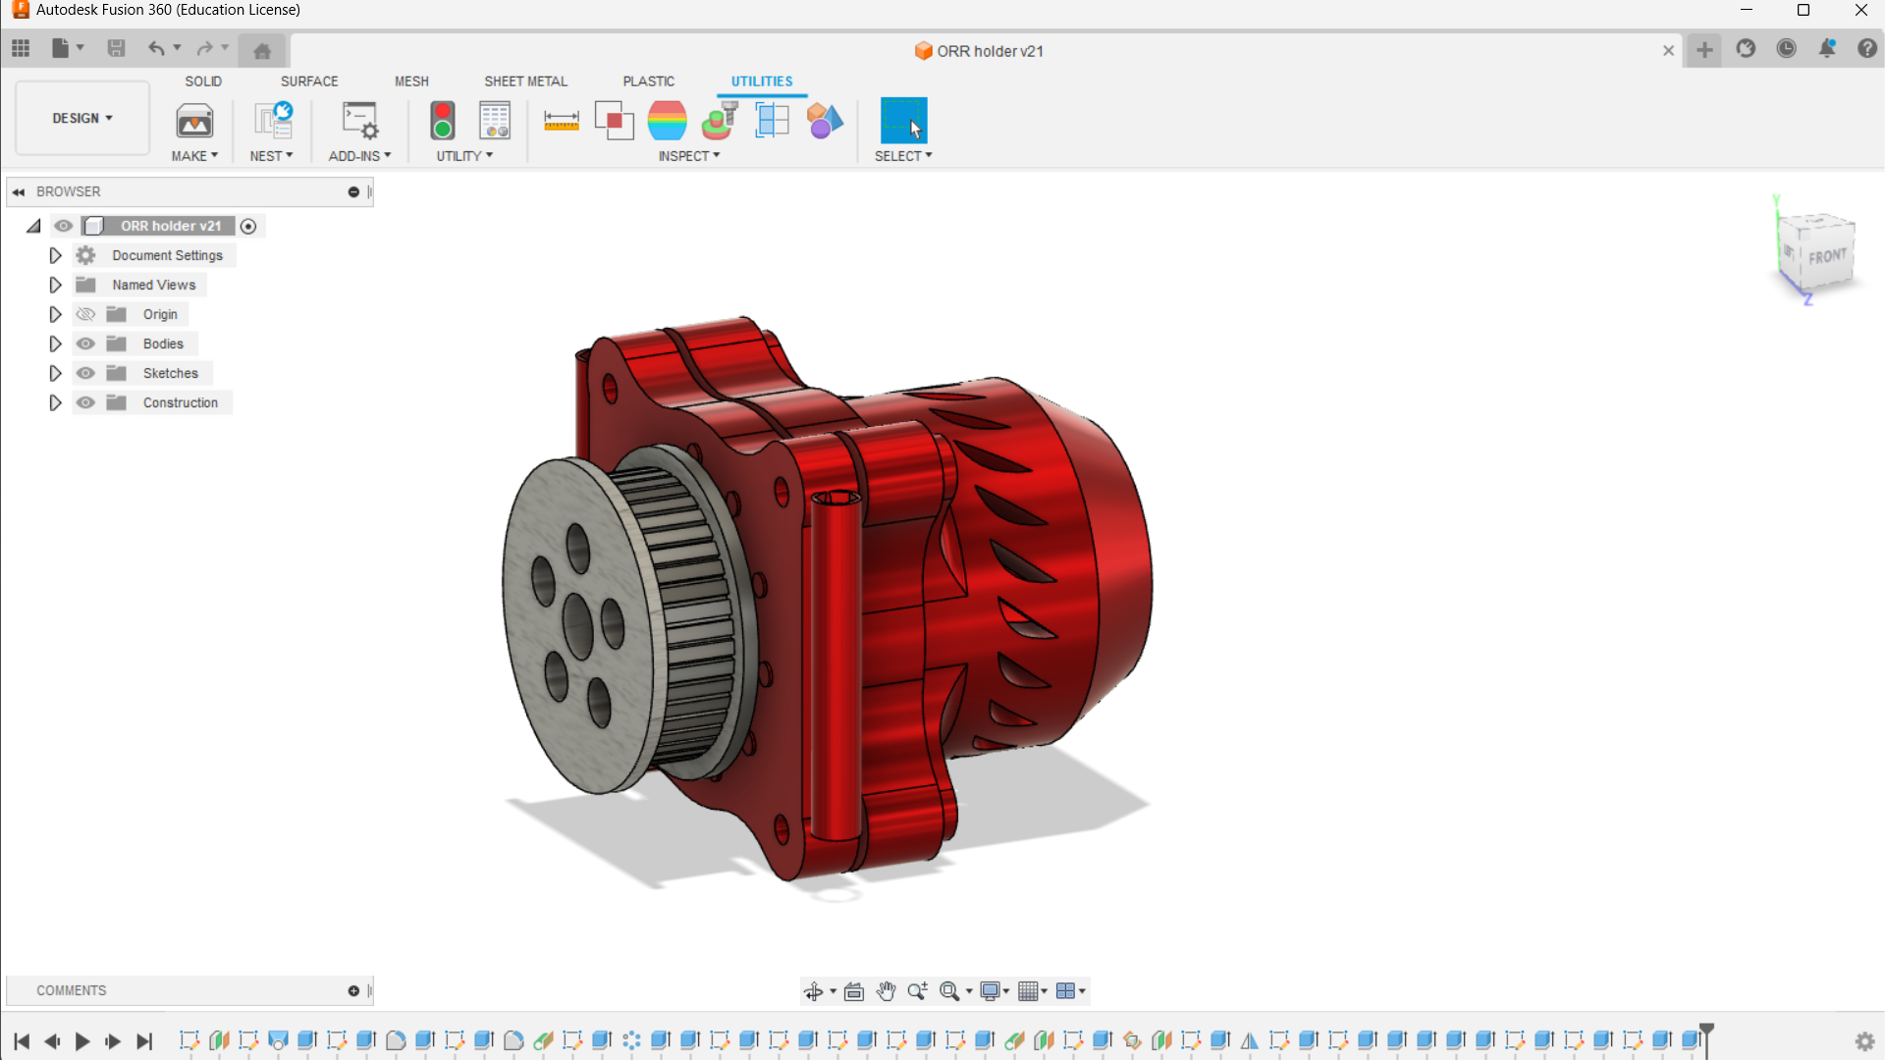This screenshot has height=1060, width=1885.
Task: Open the Display Settings dropdown
Action: (995, 991)
